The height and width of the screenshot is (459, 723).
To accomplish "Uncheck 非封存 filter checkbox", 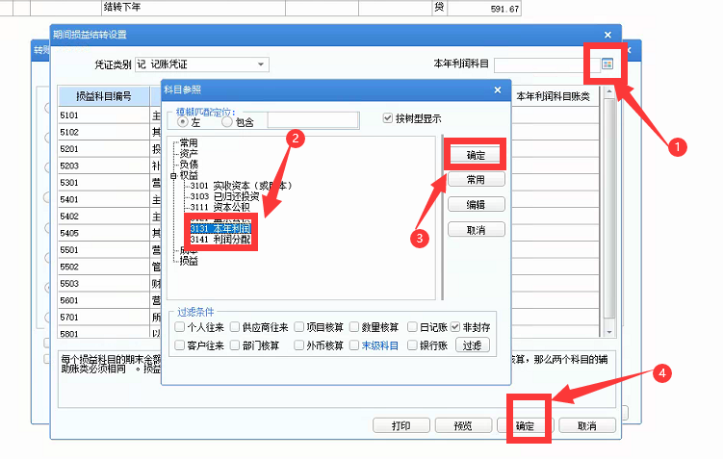I will [x=455, y=327].
